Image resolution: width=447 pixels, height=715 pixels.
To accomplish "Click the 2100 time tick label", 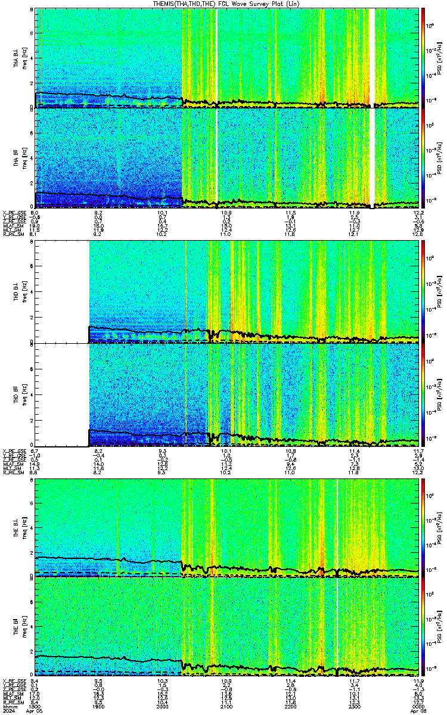I will 226,706.
